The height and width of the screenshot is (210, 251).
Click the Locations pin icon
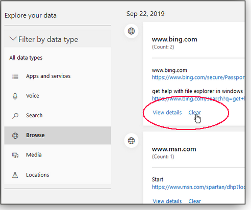[15, 175]
